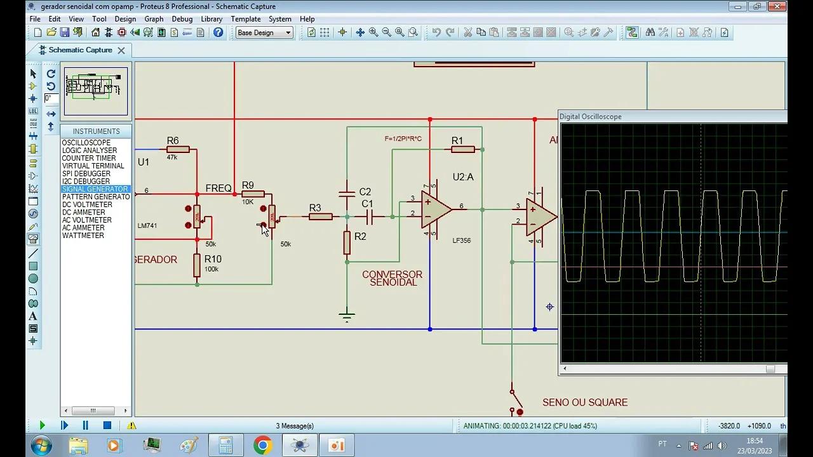
Task: Click the schematic overview thumbnail
Action: pos(96,89)
